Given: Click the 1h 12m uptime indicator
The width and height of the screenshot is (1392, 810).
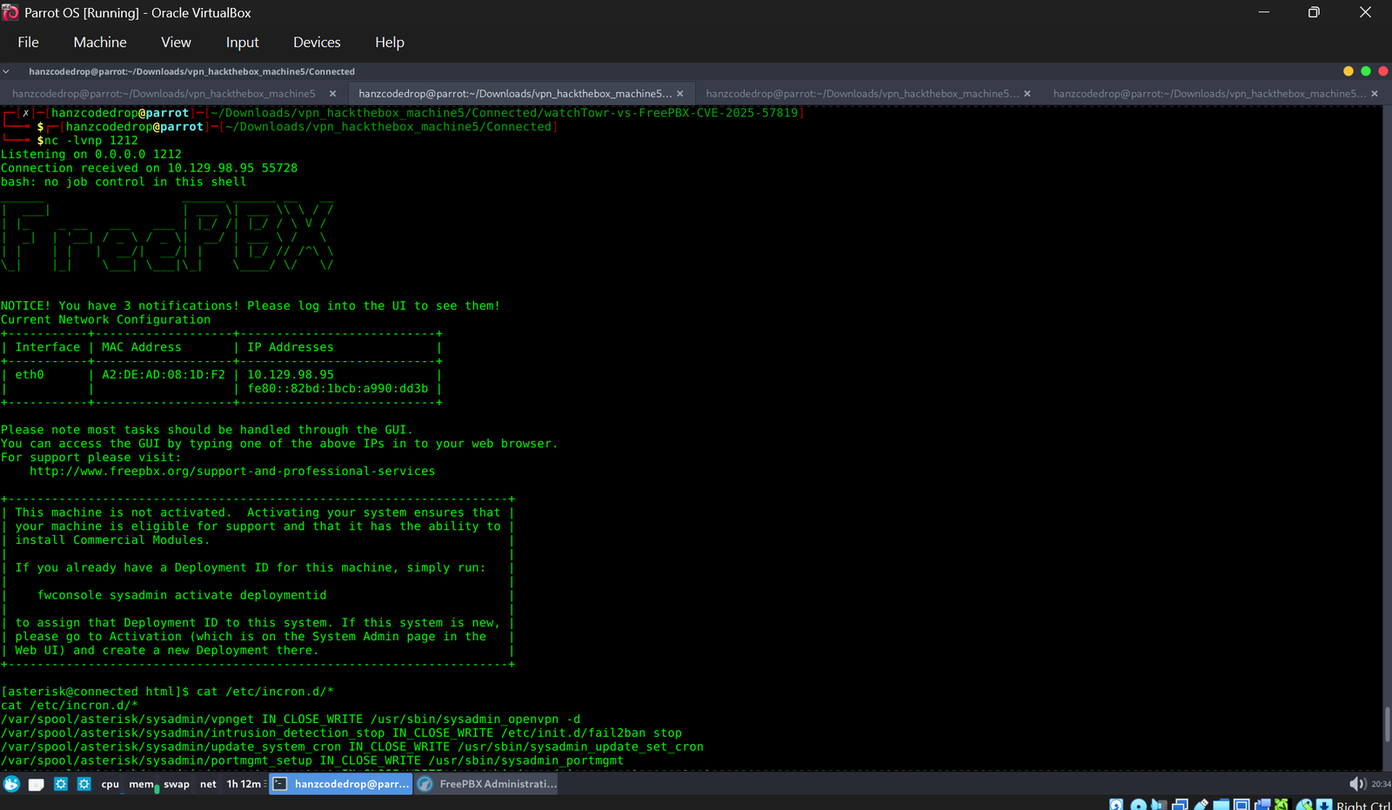Looking at the screenshot, I should click(x=244, y=784).
